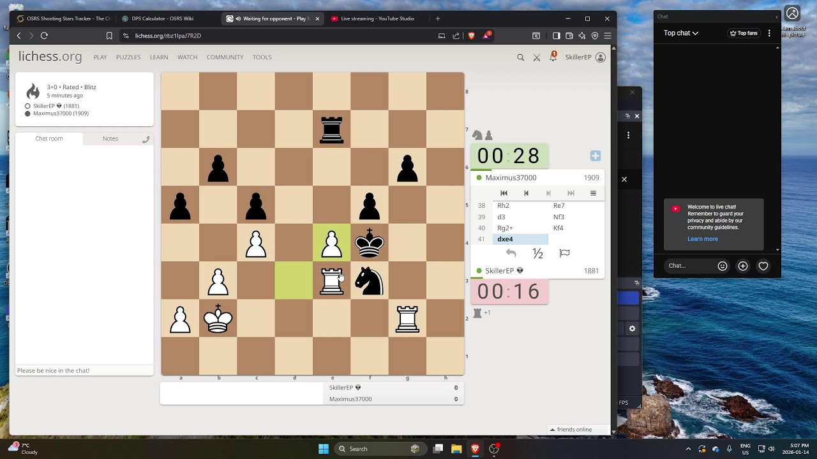The image size is (817, 459).
Task: Click the white rook on g2
Action: [407, 319]
